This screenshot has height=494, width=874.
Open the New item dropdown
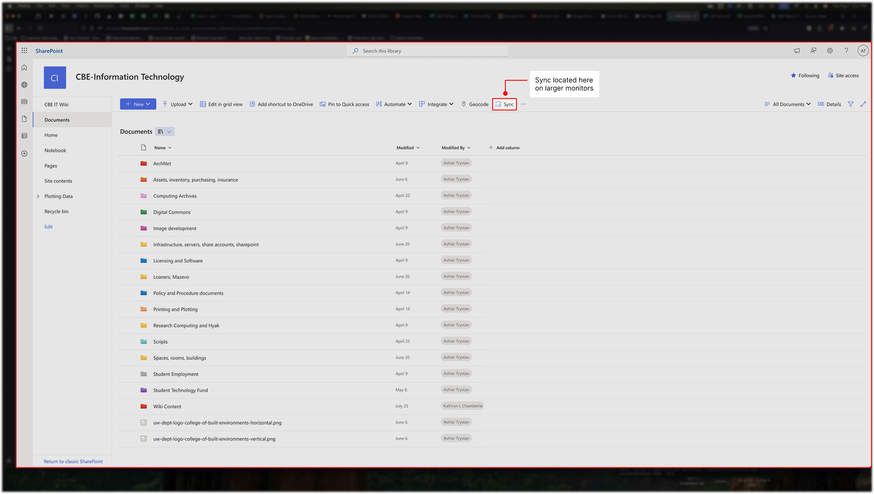point(138,104)
